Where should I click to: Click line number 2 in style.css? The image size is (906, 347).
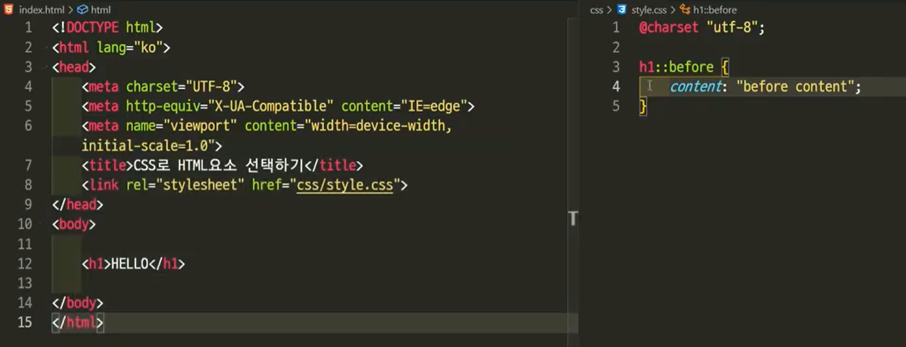[616, 47]
